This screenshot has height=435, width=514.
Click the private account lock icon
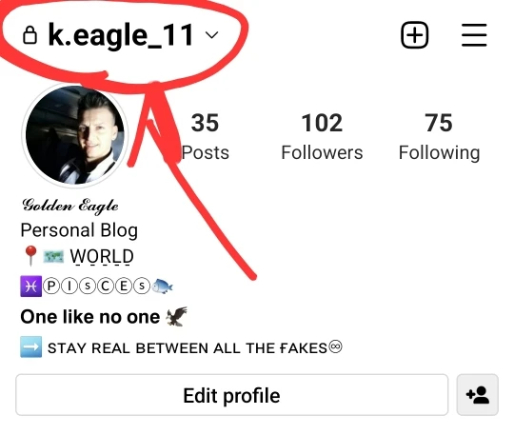click(30, 35)
